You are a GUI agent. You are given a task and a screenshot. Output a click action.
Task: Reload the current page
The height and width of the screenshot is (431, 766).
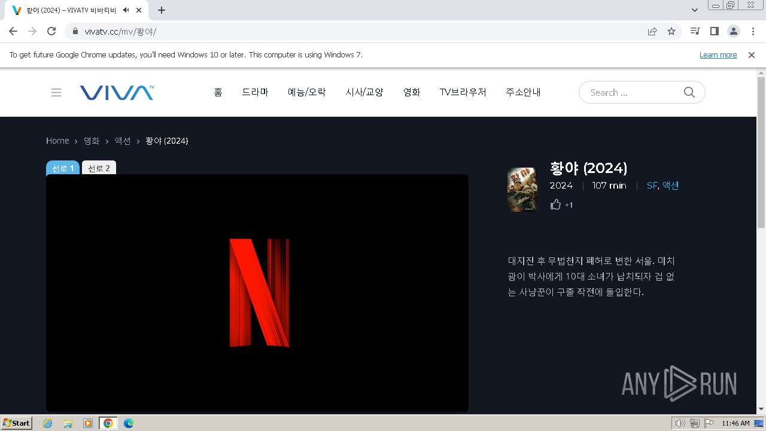pos(51,31)
